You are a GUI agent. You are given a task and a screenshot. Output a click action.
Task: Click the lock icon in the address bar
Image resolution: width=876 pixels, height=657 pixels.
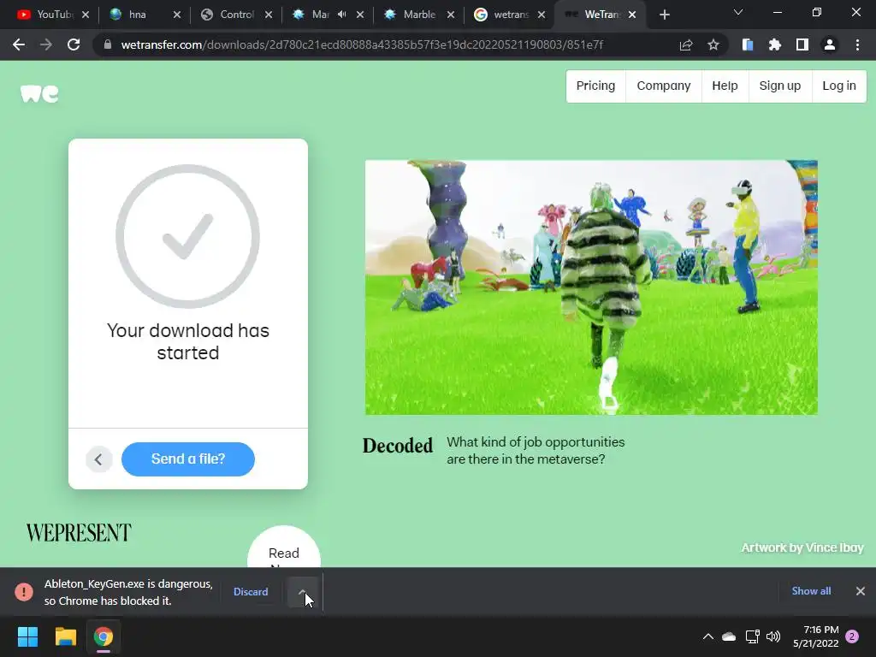(x=108, y=44)
